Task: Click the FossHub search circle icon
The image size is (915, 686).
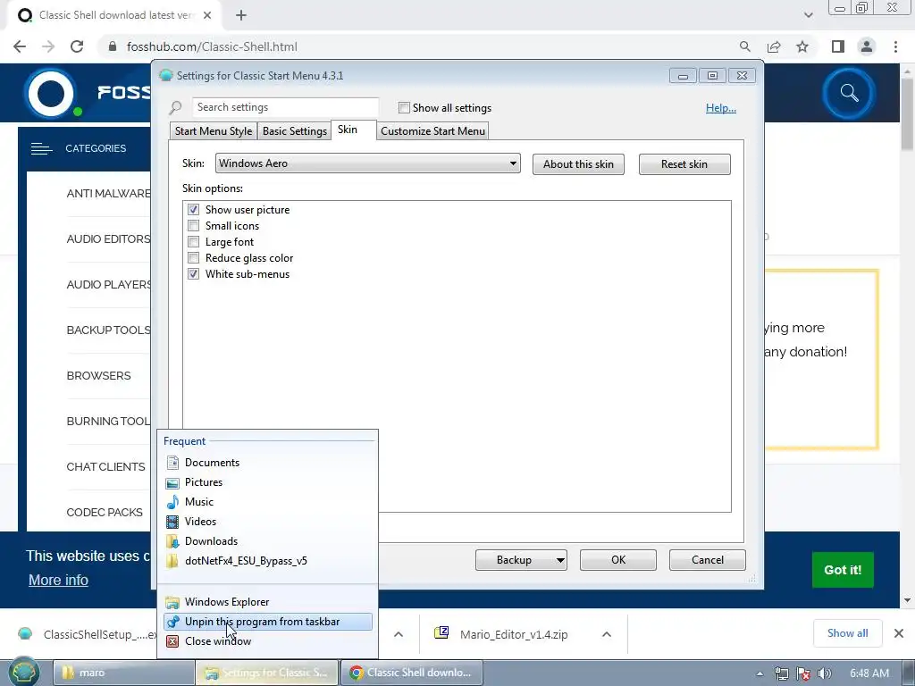Action: (x=849, y=93)
